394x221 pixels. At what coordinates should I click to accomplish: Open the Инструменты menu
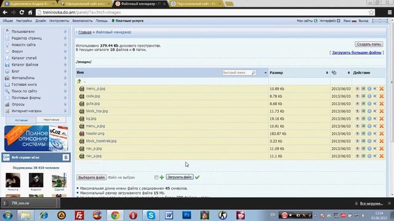(59, 21)
